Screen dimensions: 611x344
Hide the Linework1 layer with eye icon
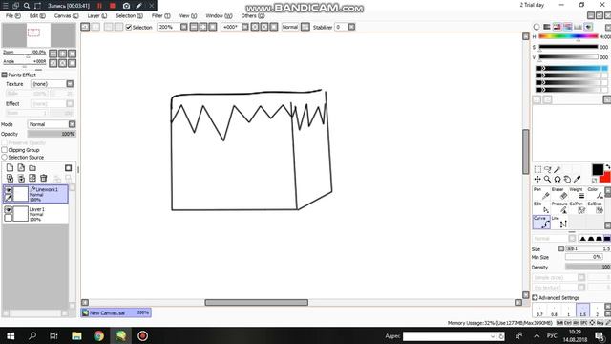coord(9,189)
